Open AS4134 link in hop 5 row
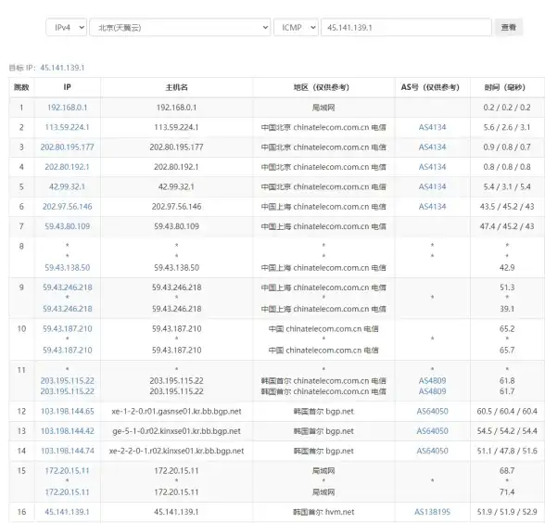The height and width of the screenshot is (523, 545). point(432,186)
